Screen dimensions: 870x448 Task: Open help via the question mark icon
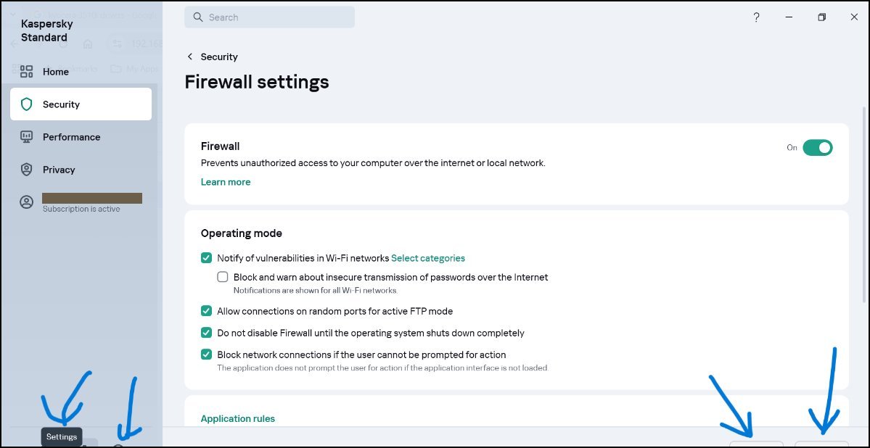(x=756, y=17)
